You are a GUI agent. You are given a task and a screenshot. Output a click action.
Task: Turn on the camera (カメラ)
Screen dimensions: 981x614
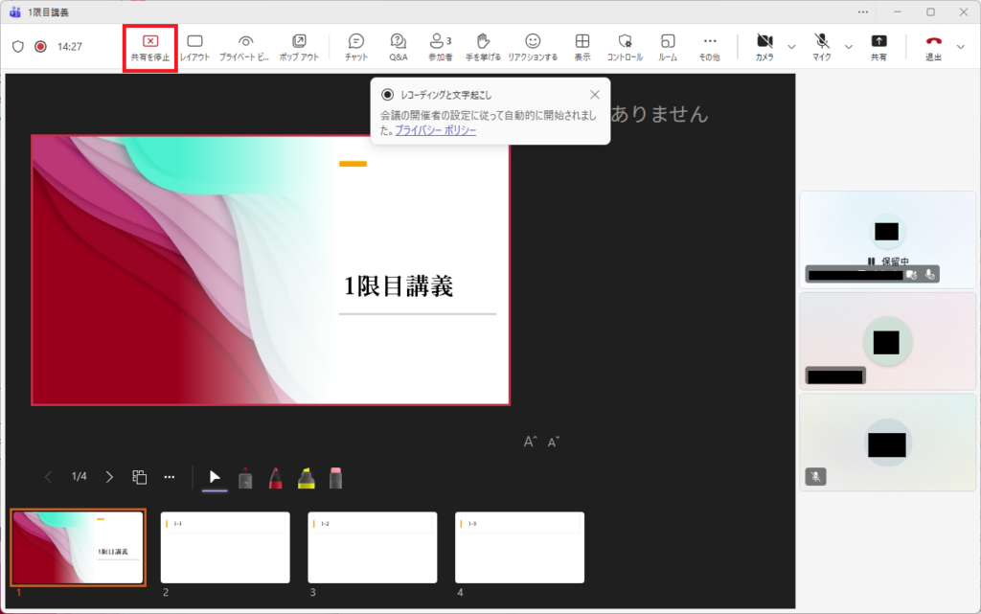tap(764, 47)
